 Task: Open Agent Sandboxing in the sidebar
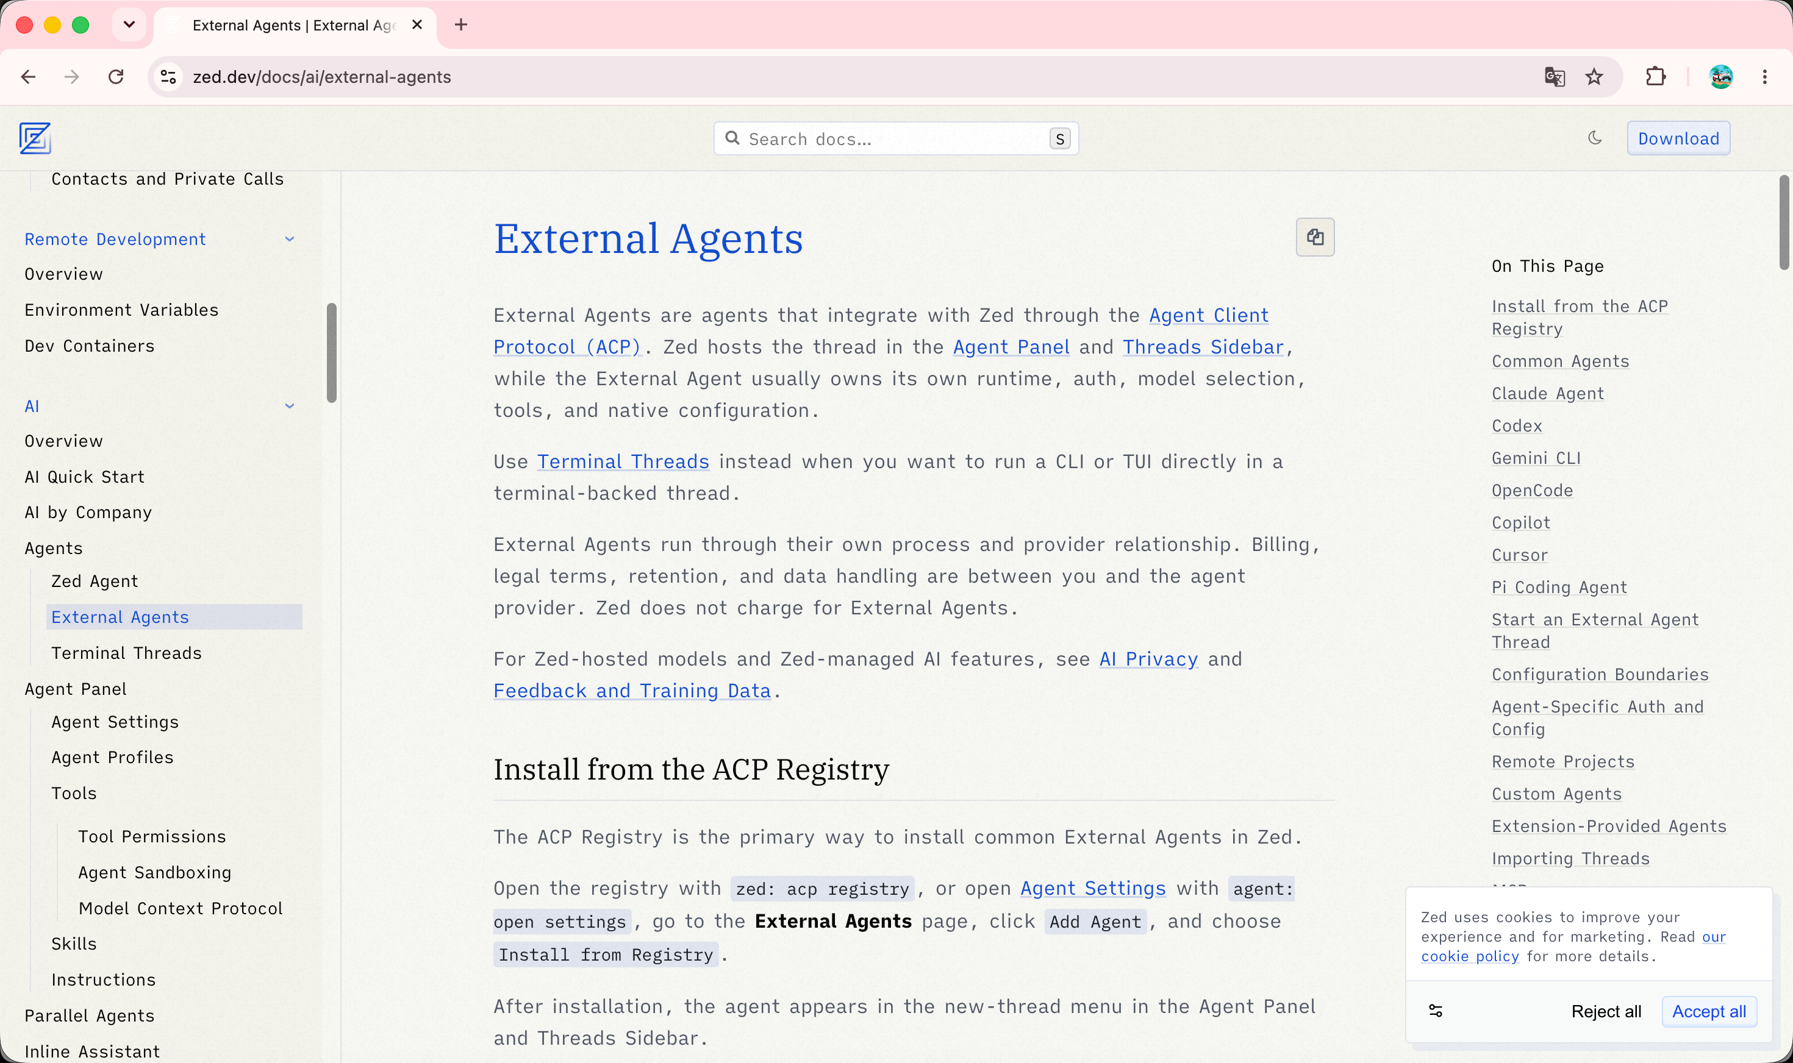(x=155, y=872)
